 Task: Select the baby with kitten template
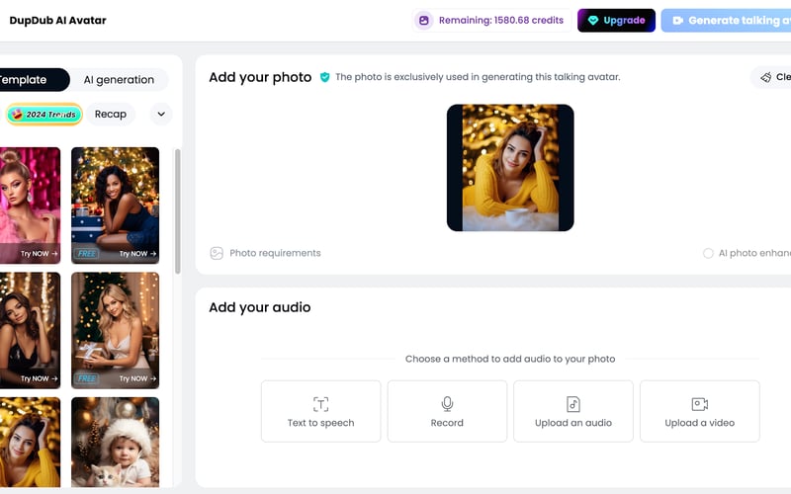click(115, 442)
